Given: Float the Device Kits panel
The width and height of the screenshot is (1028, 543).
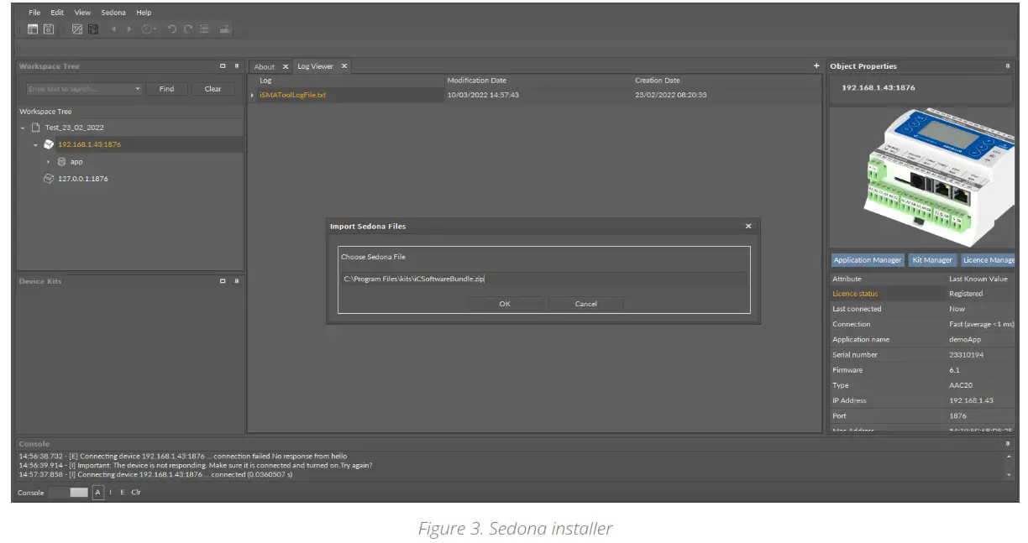Looking at the screenshot, I should point(223,281).
